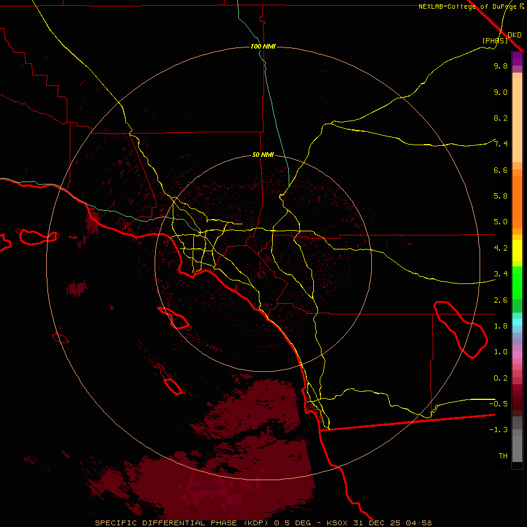Click the 5.0 scale value

pos(501,222)
